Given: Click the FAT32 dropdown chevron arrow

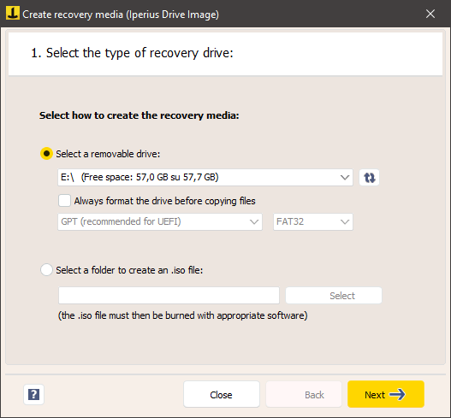Looking at the screenshot, I should [x=345, y=221].
